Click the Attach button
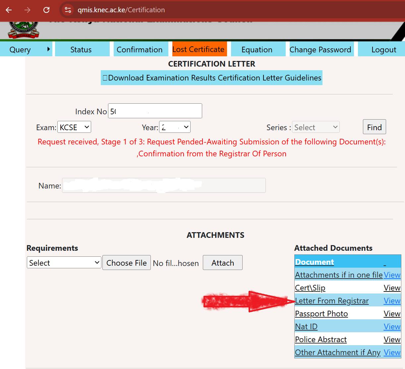 click(x=223, y=263)
